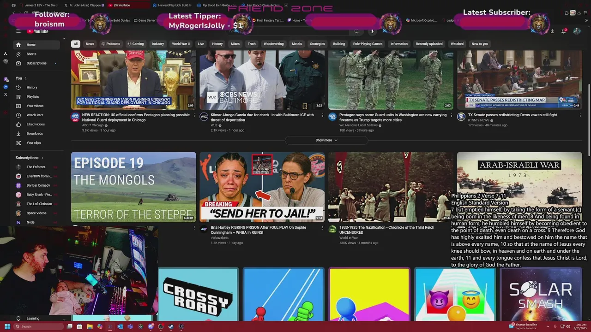591x332 pixels.
Task: Open options menu for TX Senate video
Action: (x=580, y=115)
